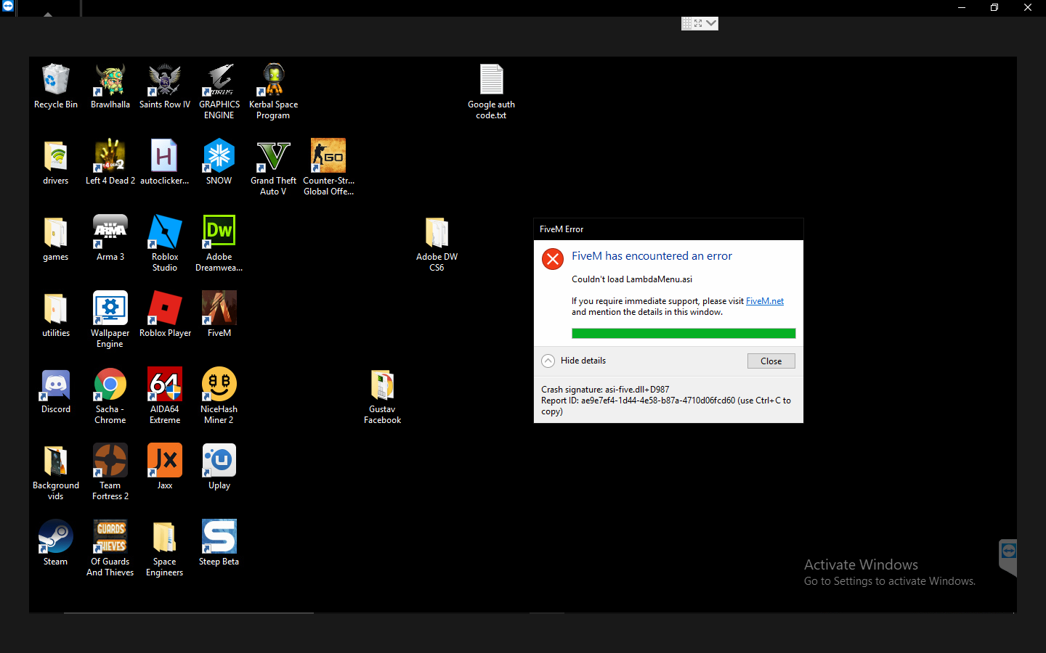Image resolution: width=1046 pixels, height=653 pixels.
Task: Select the Space Engineers folder
Action: pos(165,549)
